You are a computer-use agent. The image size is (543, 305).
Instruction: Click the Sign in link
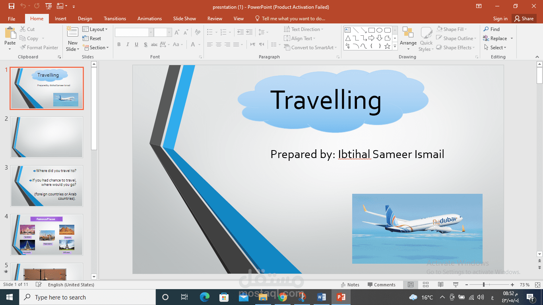point(500,19)
